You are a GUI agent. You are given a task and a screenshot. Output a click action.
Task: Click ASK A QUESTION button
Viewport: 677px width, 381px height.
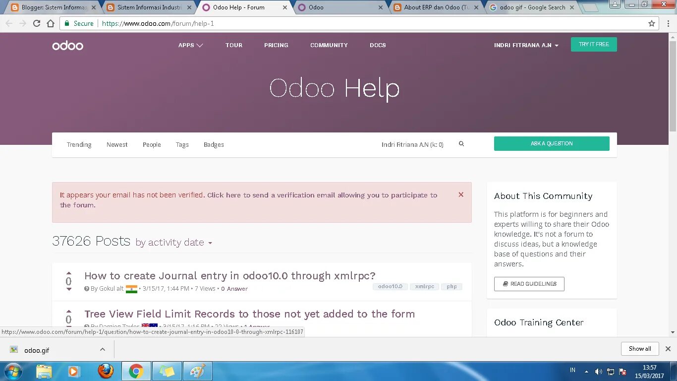click(x=552, y=144)
